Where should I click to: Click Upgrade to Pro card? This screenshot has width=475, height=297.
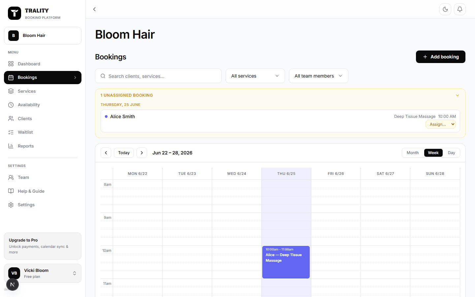point(43,246)
